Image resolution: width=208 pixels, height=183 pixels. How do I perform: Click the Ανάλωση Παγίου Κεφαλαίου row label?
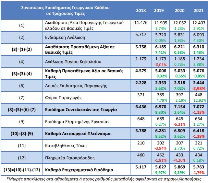tap(73, 62)
